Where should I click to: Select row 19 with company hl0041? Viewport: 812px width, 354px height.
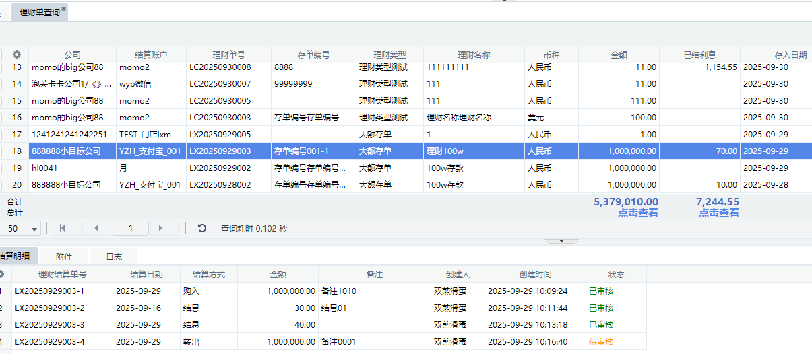[x=67, y=168]
